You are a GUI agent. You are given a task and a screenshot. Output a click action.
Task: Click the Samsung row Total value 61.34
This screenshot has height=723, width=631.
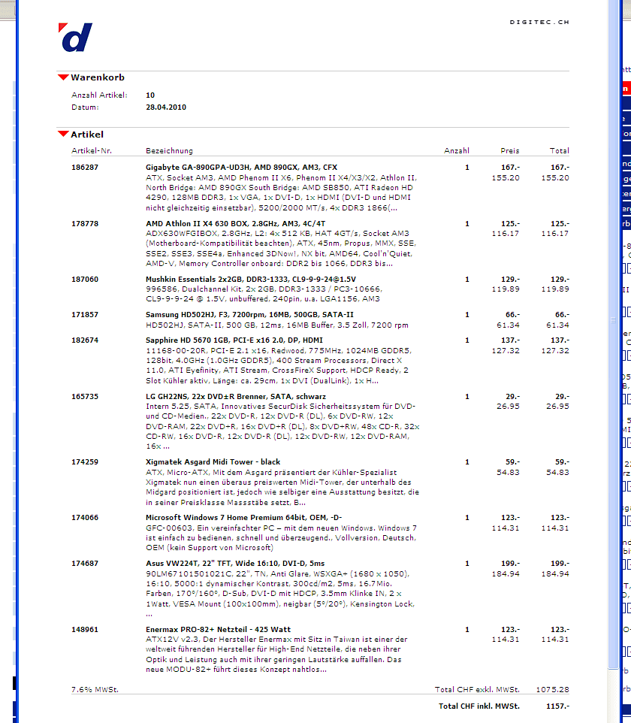557,325
